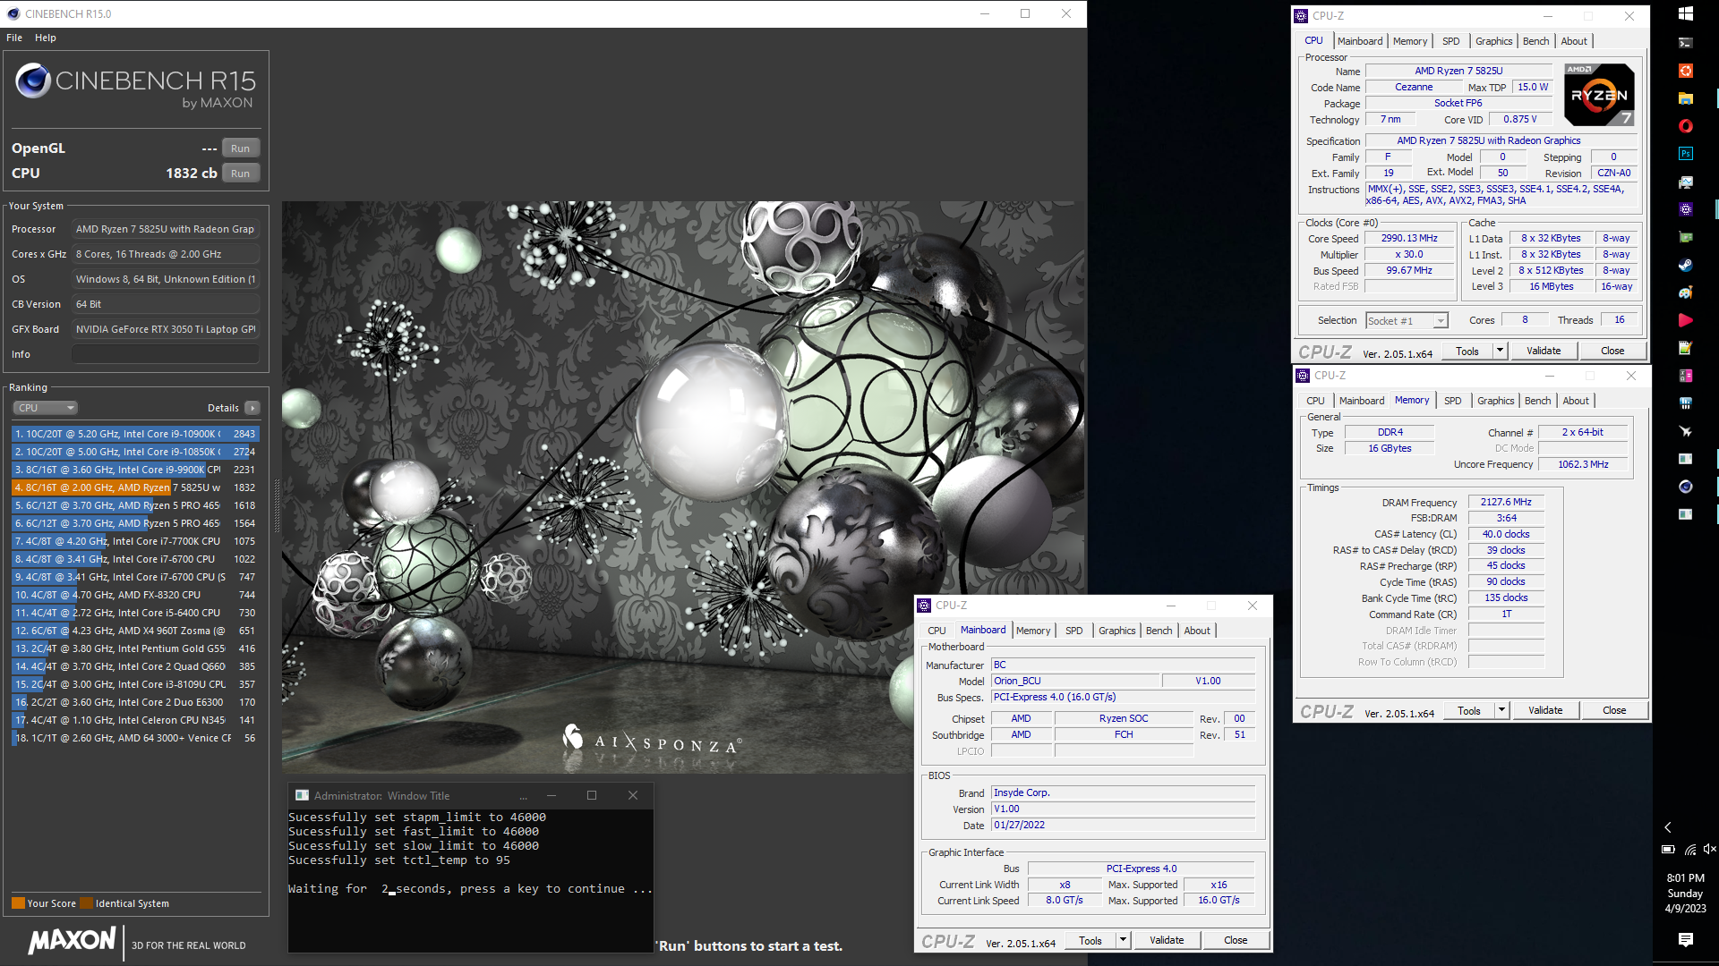1719x966 pixels.
Task: Click the muted speaker volume tray icon
Action: click(x=1709, y=849)
